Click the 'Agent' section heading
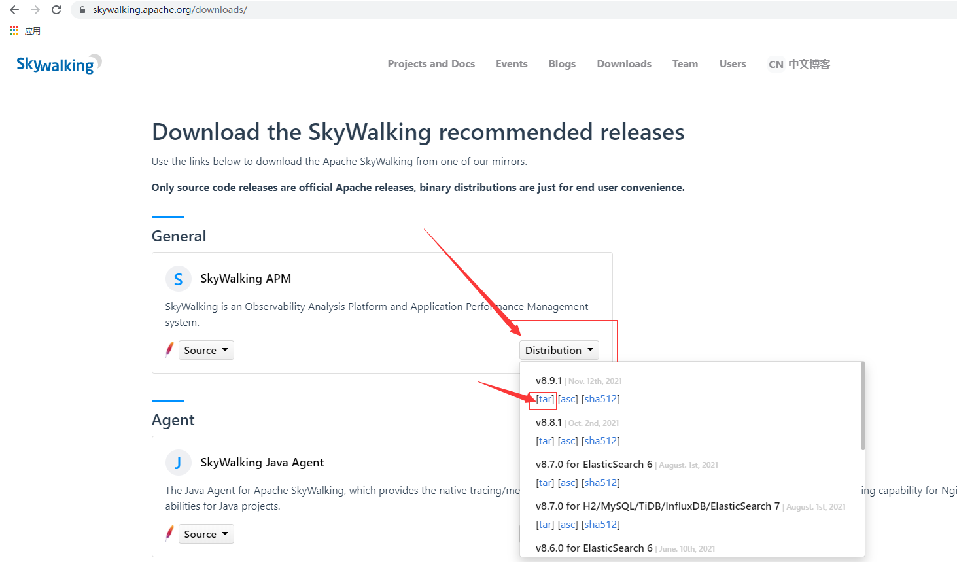This screenshot has width=957, height=562. click(x=173, y=420)
